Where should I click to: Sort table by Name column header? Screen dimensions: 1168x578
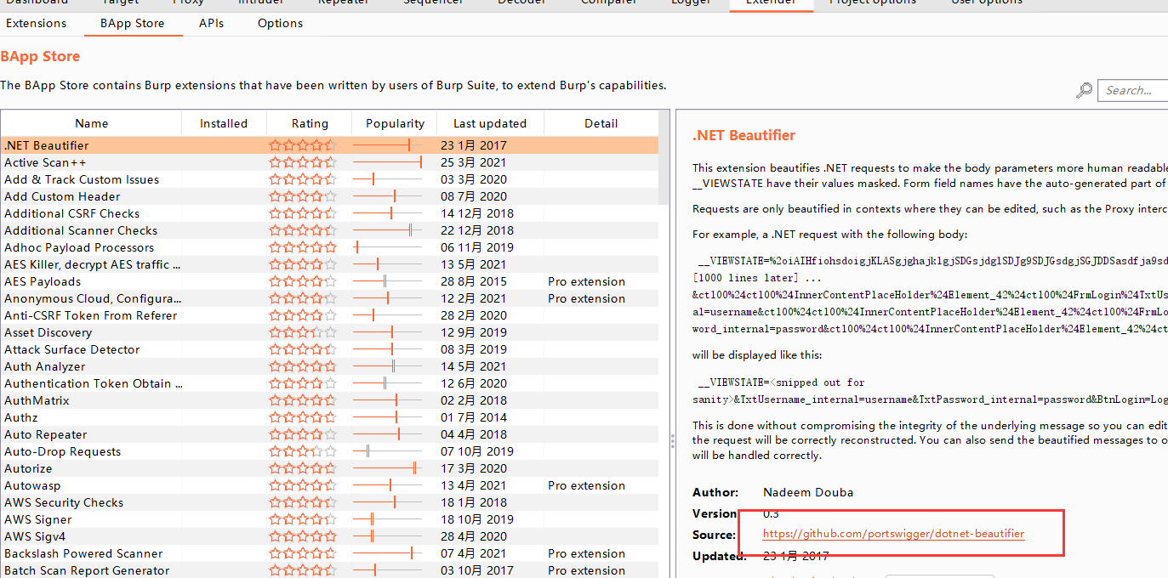point(91,123)
